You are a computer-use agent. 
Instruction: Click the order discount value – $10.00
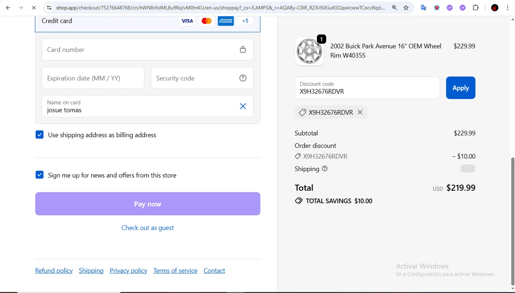click(463, 156)
